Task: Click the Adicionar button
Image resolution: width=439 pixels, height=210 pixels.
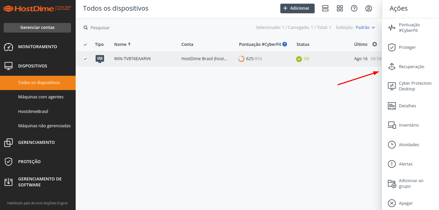Action: point(297,8)
